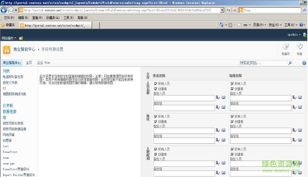Uncheck 所有人员 under 入职时间 查看权限
This screenshot has height=177, width=308.
coord(156,149)
